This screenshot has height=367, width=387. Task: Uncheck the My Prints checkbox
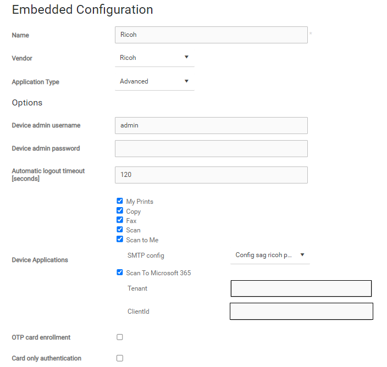pos(120,201)
